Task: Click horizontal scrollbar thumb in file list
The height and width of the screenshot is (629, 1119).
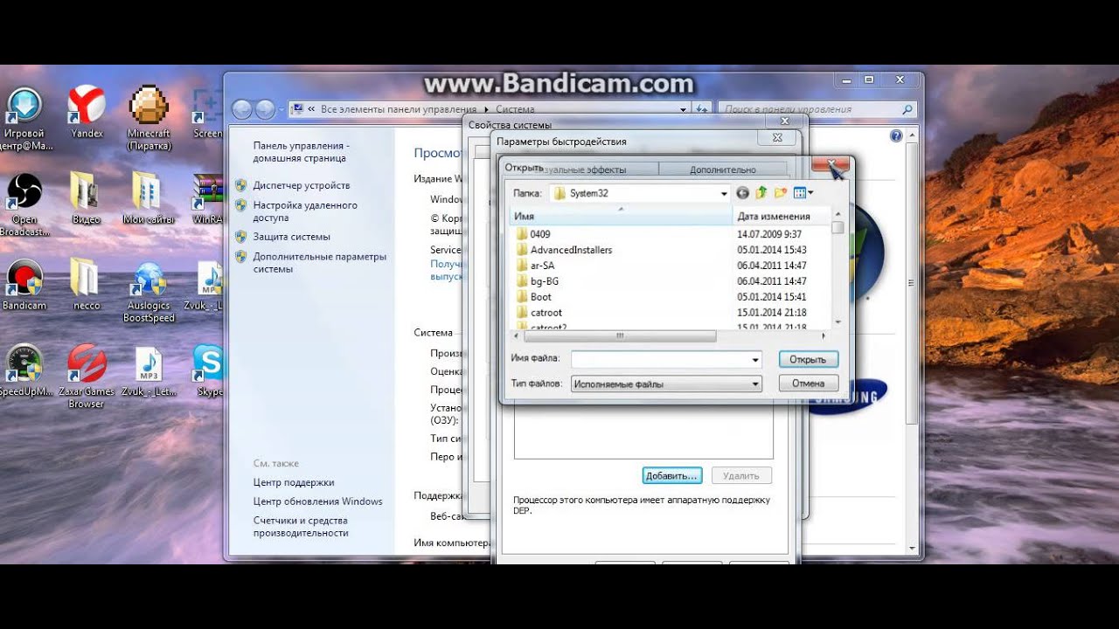Action: pyautogui.click(x=620, y=335)
